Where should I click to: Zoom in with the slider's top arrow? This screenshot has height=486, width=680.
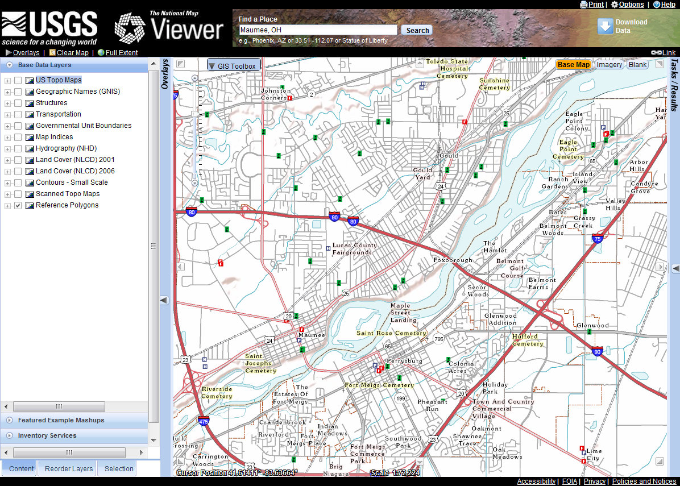(195, 77)
